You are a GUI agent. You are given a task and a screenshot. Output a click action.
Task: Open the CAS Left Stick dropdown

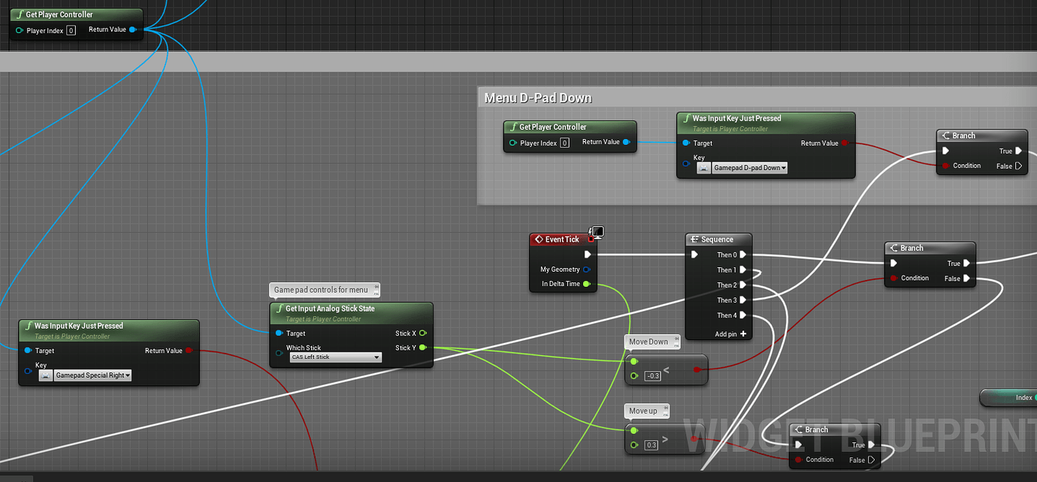pos(335,357)
